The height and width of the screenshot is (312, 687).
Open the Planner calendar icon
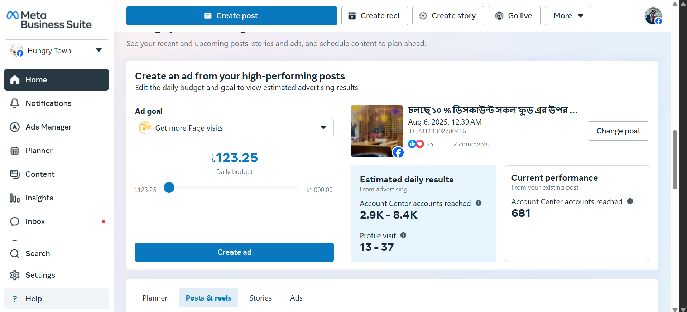click(15, 151)
